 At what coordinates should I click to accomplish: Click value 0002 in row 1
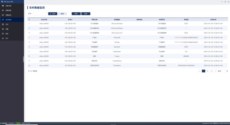[186, 24]
